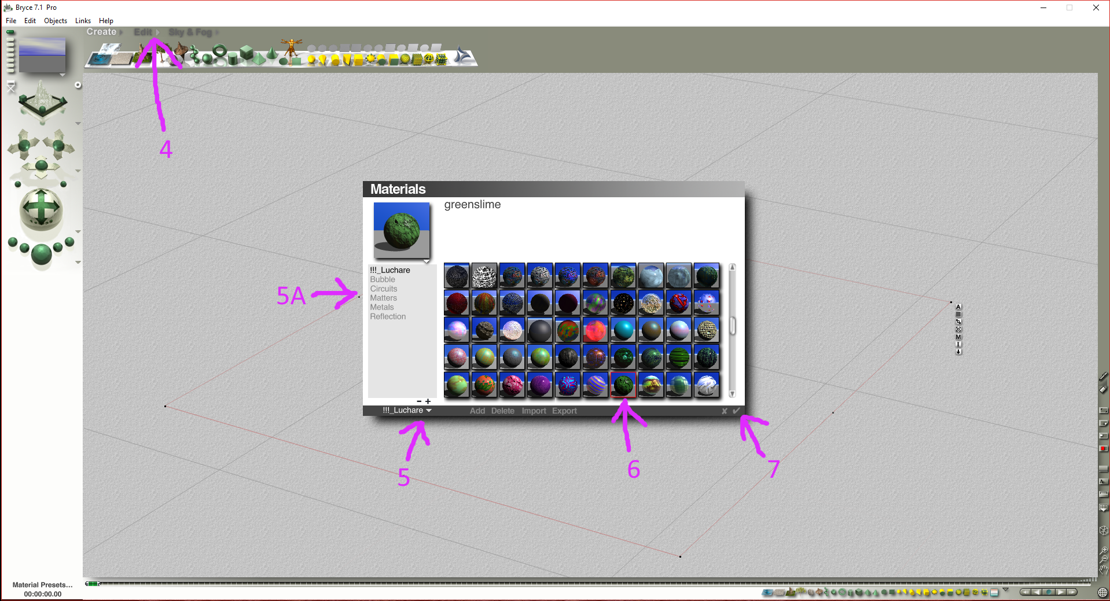This screenshot has height=601, width=1110.
Task: Open the Edit menu in menu bar
Action: (30, 21)
